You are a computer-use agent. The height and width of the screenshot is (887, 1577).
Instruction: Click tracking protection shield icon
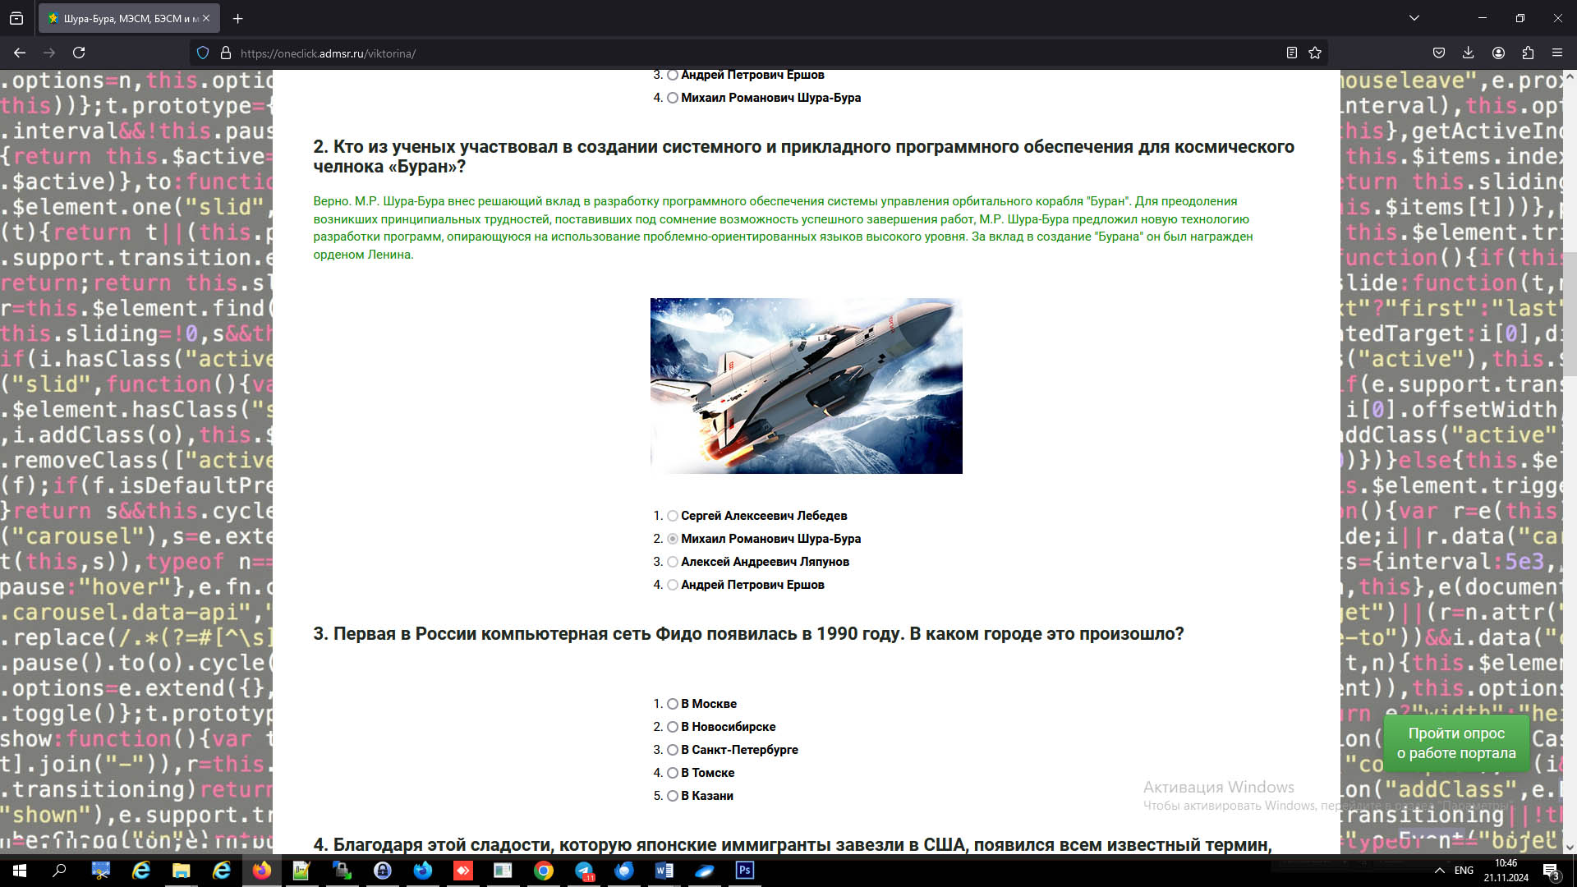coord(203,53)
